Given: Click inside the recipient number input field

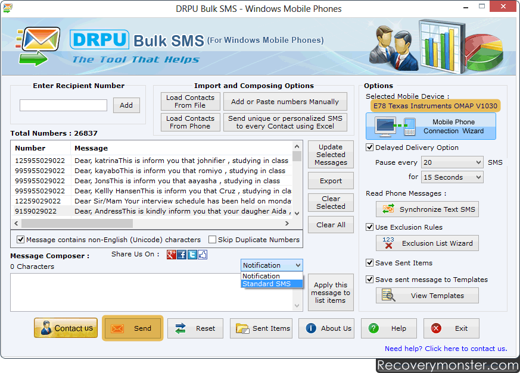Looking at the screenshot, I should pyautogui.click(x=63, y=105).
